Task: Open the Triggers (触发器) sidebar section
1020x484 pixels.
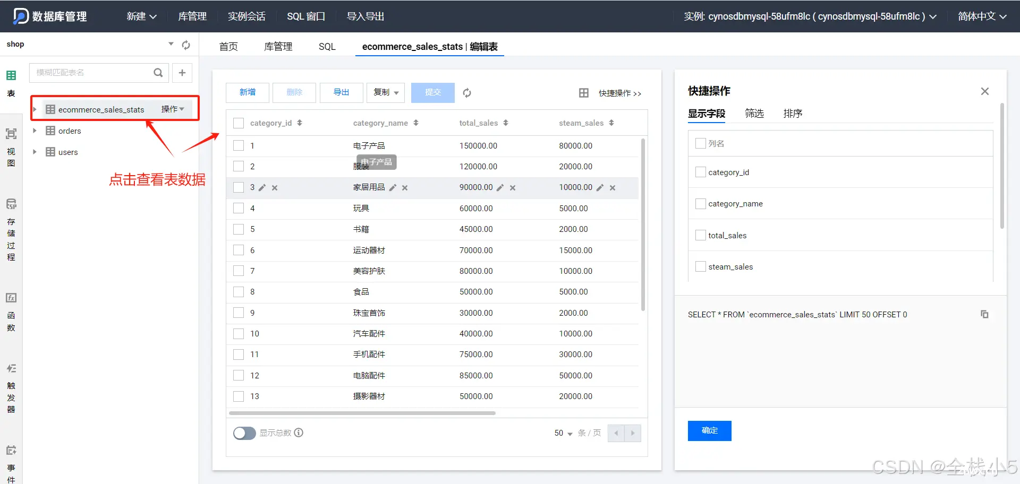Action: click(x=11, y=388)
